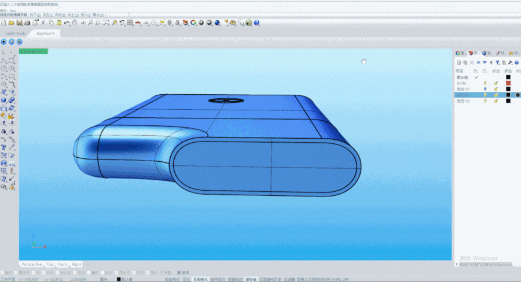Click the Undo arrow icon

pyautogui.click(x=67, y=23)
